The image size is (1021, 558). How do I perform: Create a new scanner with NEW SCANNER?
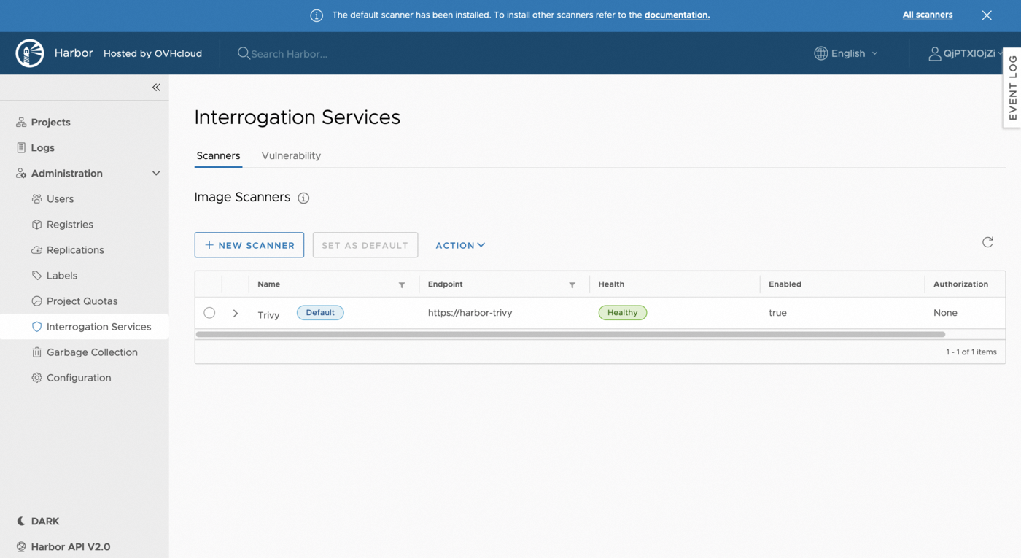tap(249, 244)
